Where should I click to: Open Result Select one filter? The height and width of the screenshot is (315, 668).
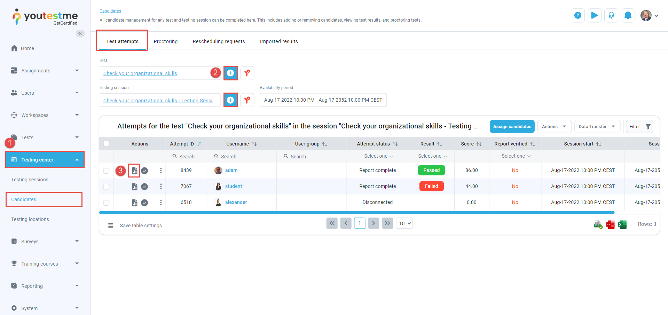(432, 156)
